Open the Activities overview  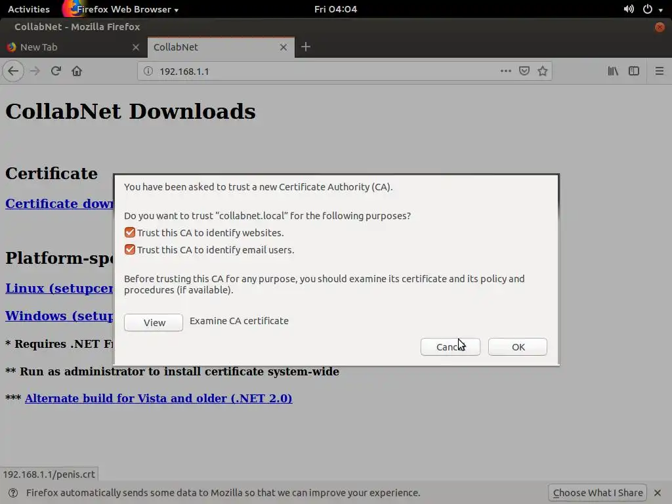[29, 9]
